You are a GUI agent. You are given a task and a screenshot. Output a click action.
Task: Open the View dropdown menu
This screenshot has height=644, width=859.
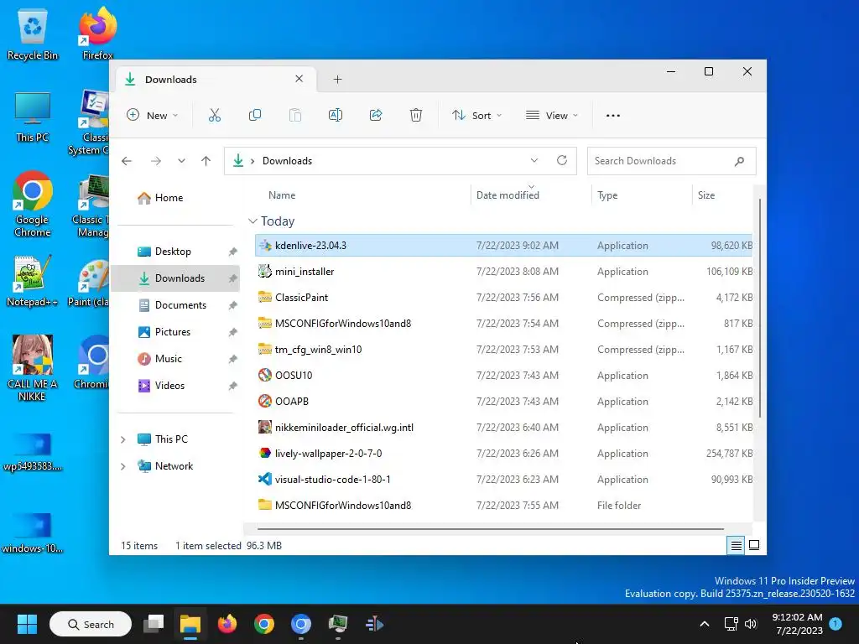[552, 116]
